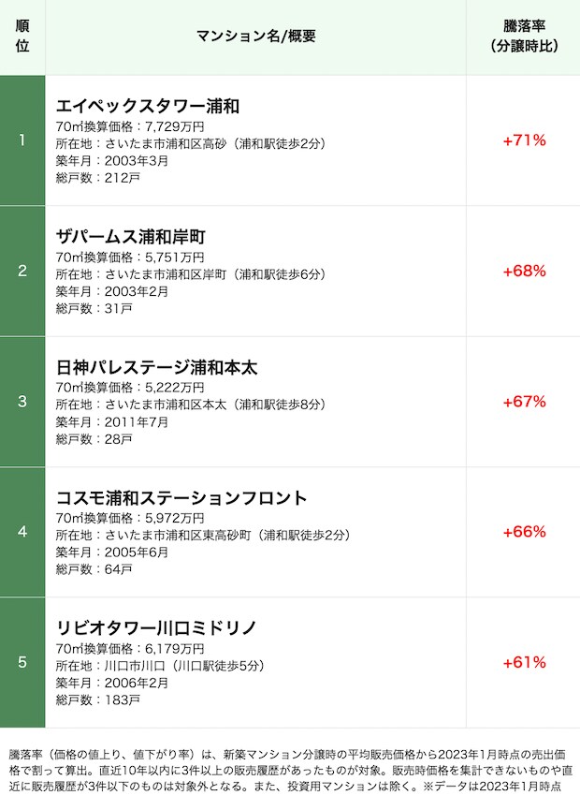Image resolution: width=580 pixels, height=810 pixels.
Task: Click rank 1 green cell
Action: [x=22, y=140]
